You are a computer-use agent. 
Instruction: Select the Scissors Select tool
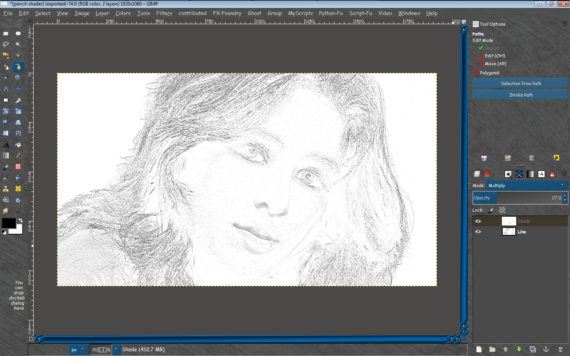18,55
